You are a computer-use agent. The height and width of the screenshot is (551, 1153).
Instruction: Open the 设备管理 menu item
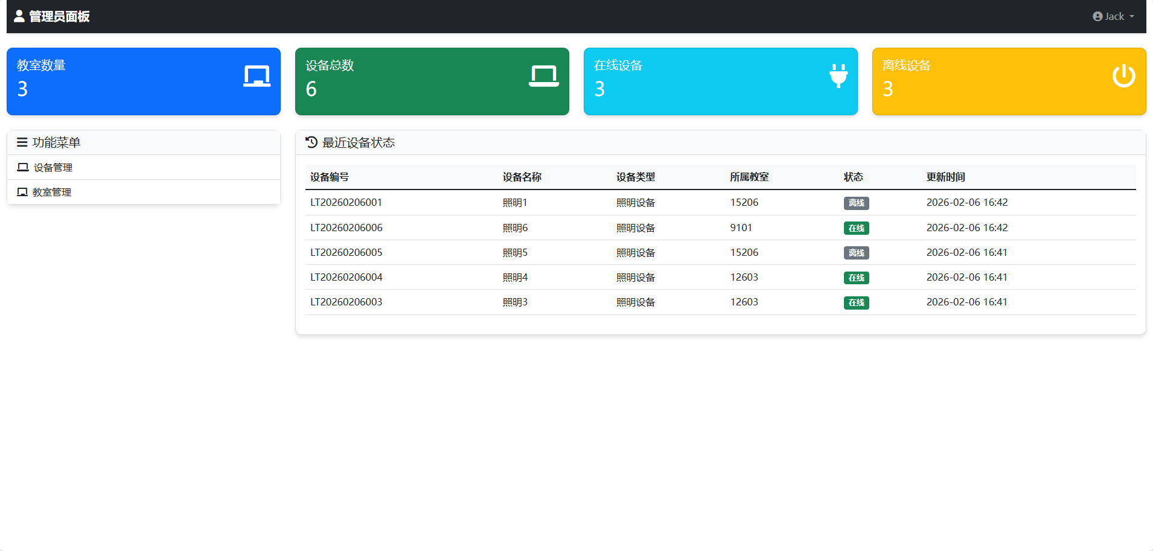144,167
